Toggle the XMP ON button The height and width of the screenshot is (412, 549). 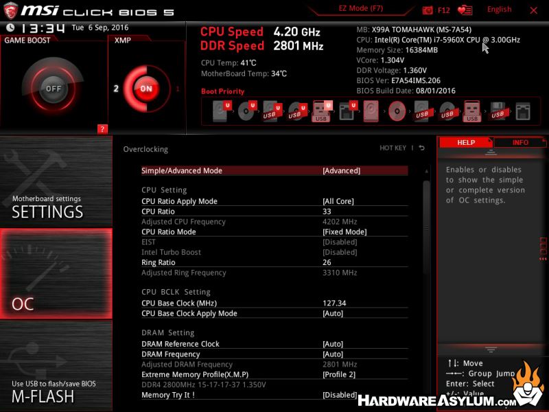(145, 89)
